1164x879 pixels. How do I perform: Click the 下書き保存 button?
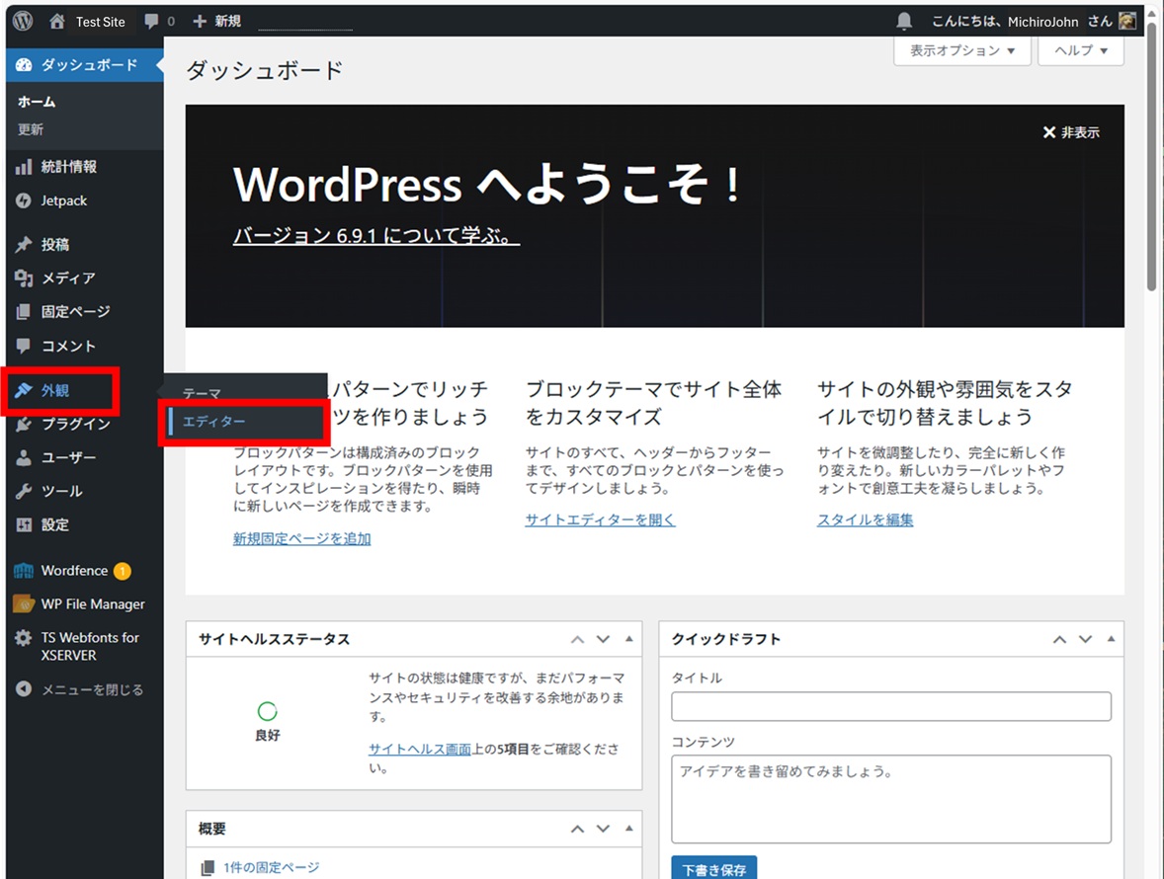tap(713, 869)
